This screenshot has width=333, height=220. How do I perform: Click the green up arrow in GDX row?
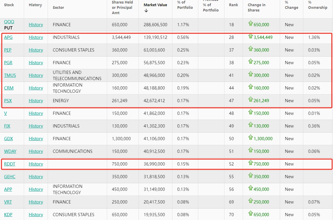point(251,138)
